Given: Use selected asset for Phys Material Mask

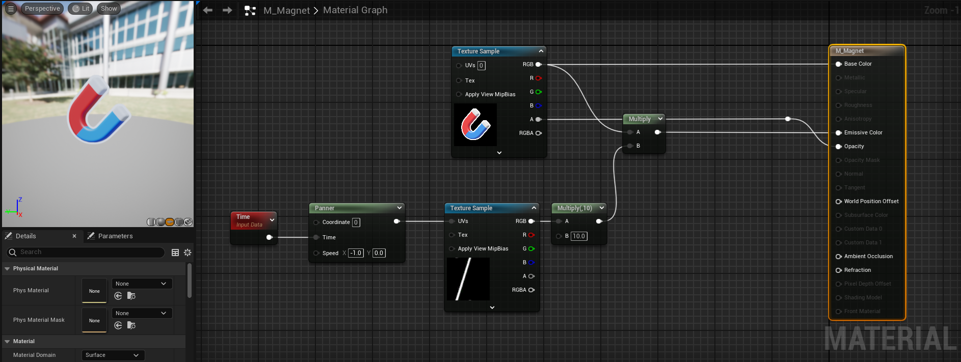Looking at the screenshot, I should pos(118,325).
